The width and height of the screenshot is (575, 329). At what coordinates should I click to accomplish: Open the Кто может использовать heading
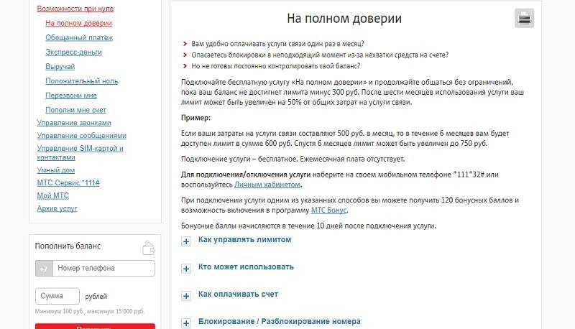click(246, 267)
